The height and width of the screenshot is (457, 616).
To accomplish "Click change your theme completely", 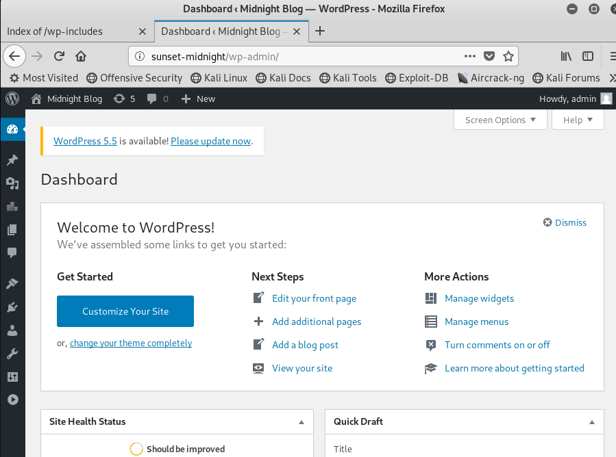I will click(x=131, y=343).
